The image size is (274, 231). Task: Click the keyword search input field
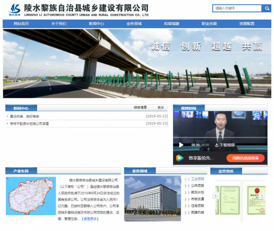coord(237,8)
